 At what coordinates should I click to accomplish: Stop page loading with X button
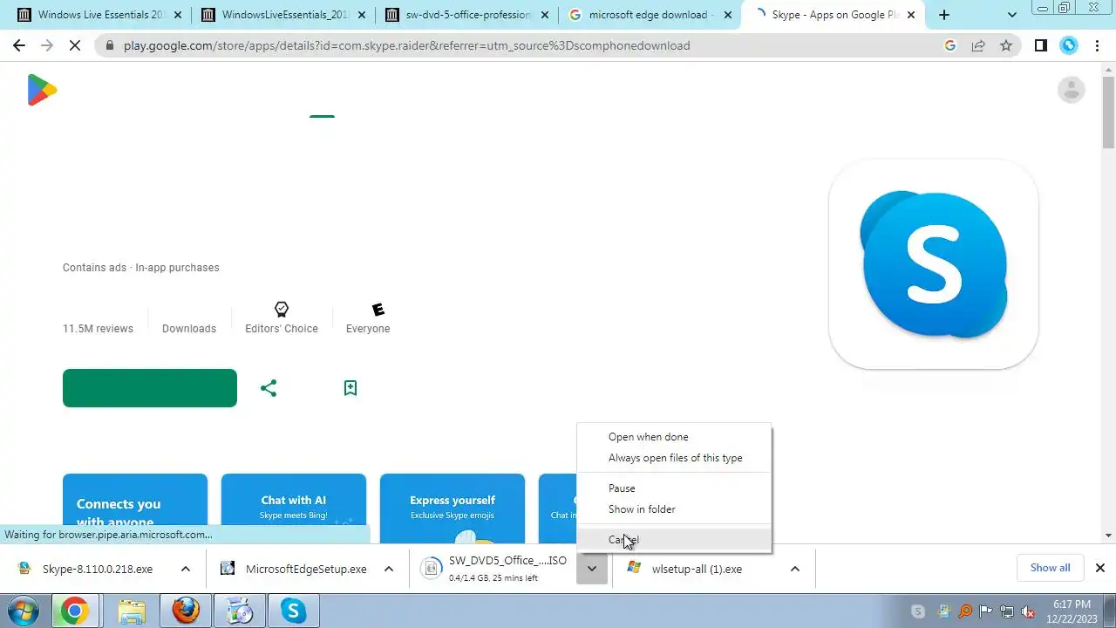pos(75,45)
